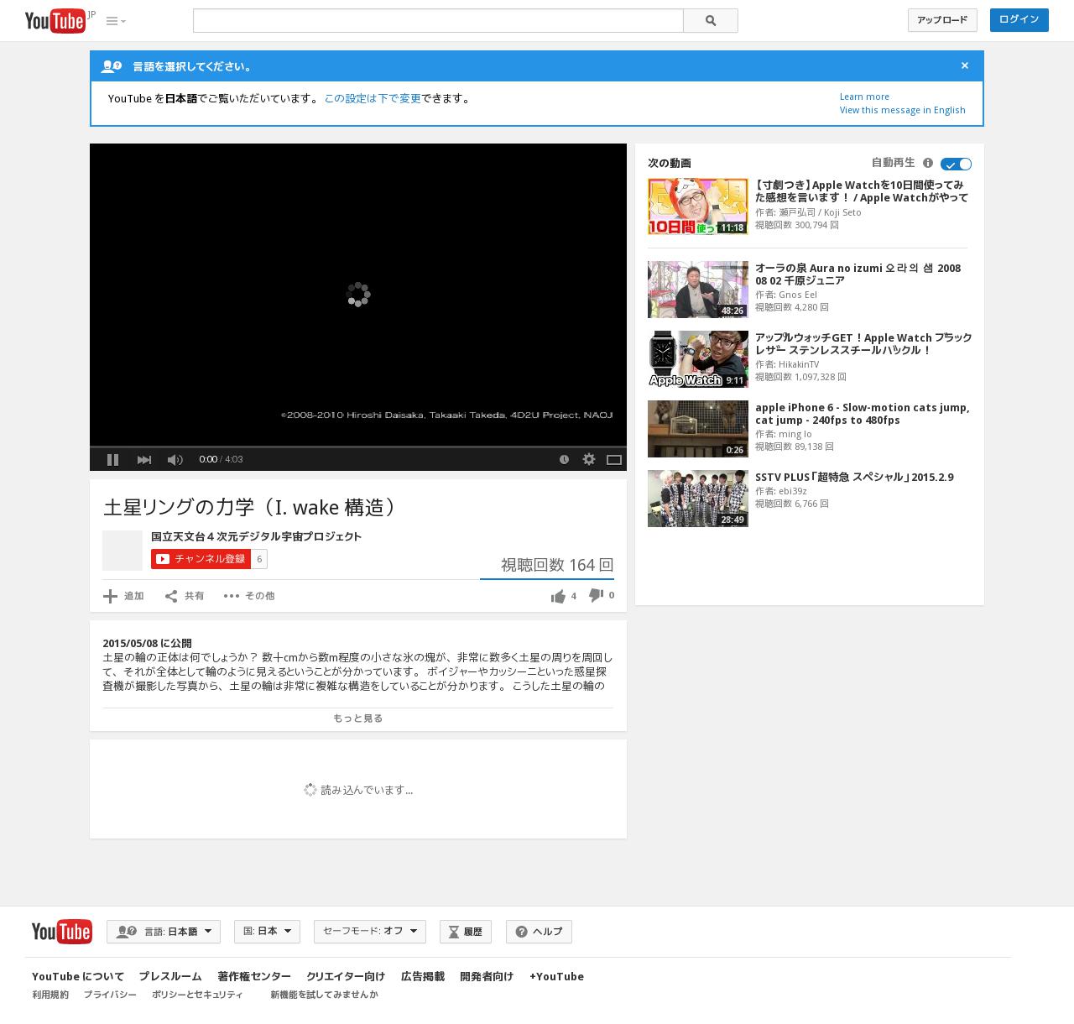Open オーラの泉 video thumbnail 48:26
Screen dimensions: 1074x1024
[697, 290]
